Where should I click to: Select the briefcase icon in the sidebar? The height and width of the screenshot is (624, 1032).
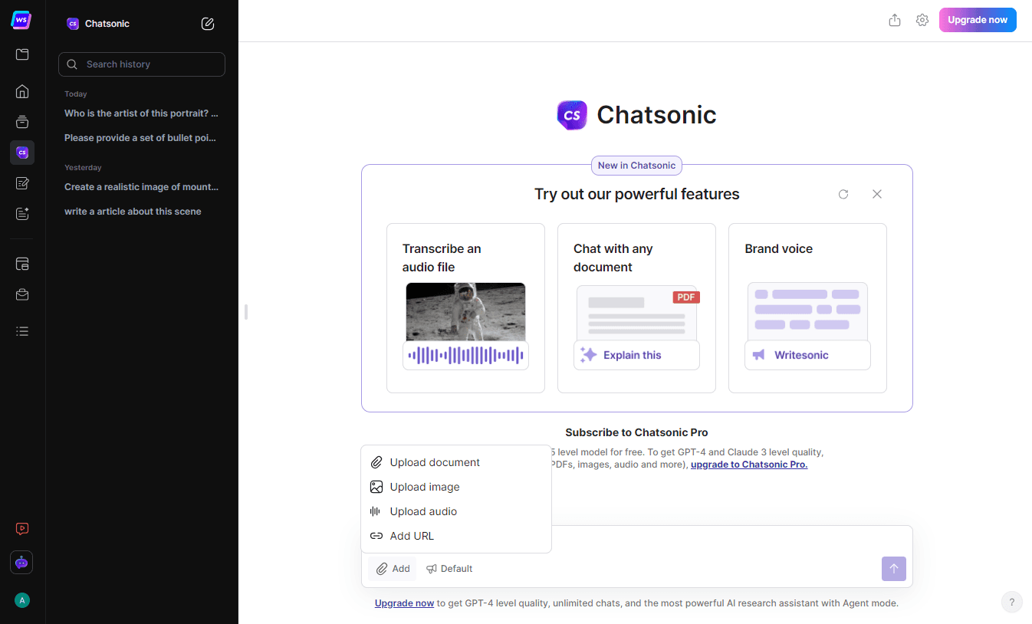tap(21, 294)
